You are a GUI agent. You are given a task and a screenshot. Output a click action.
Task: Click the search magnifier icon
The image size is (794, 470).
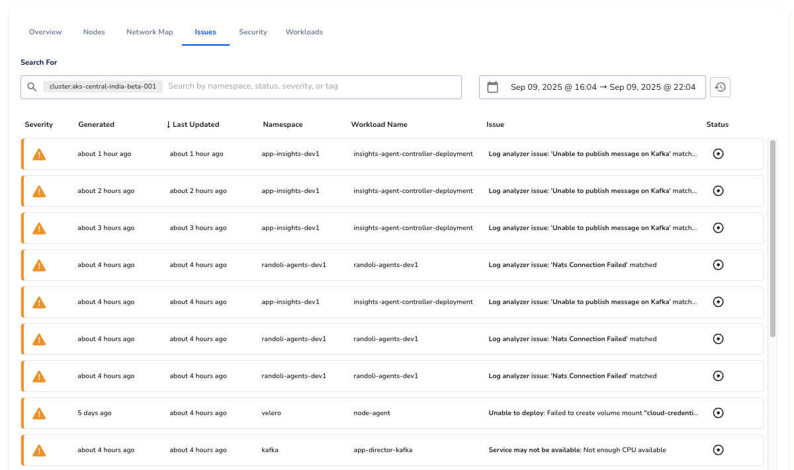pos(32,87)
